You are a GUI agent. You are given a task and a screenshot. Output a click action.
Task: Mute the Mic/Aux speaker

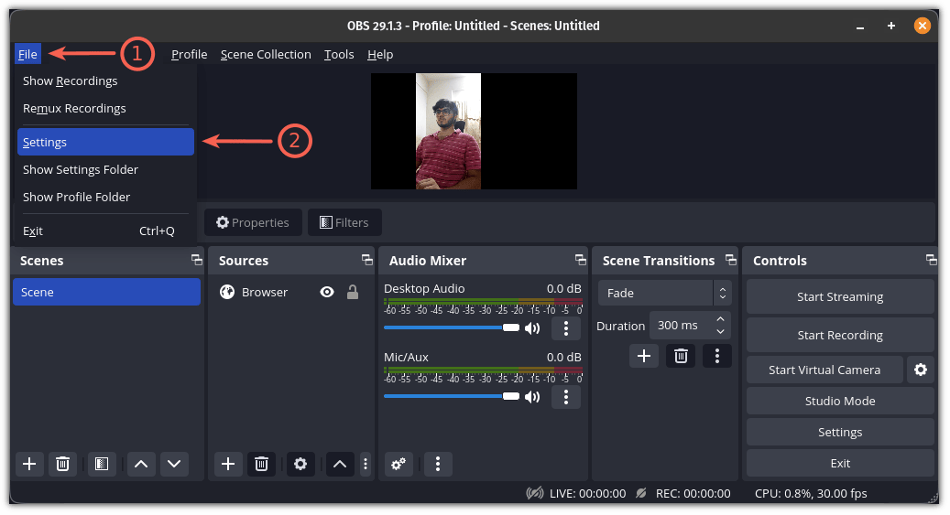tap(532, 397)
